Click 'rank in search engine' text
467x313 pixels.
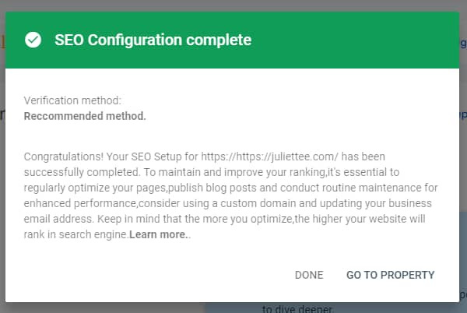[76, 234]
